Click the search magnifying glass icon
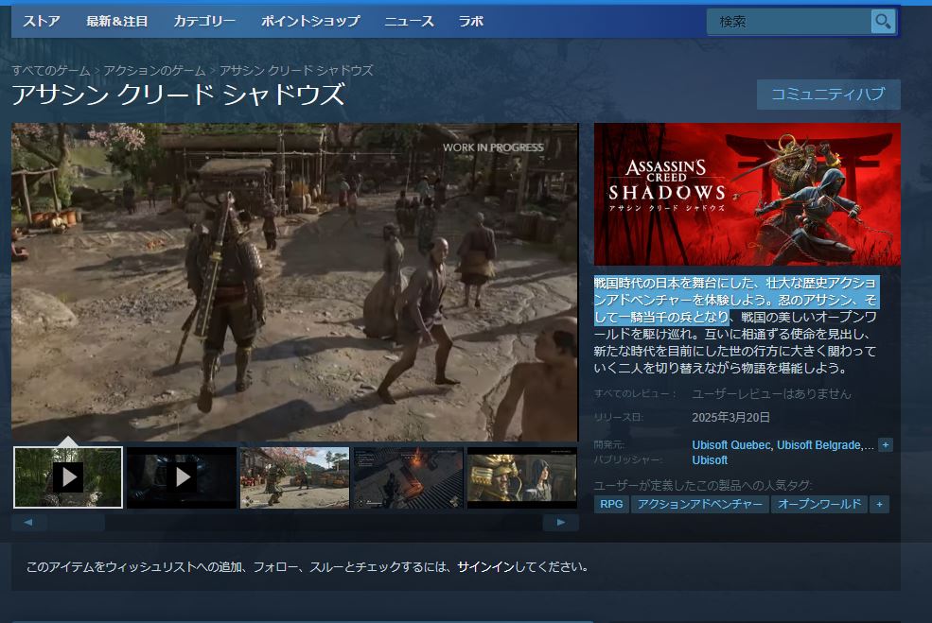The width and height of the screenshot is (932, 623). (883, 22)
